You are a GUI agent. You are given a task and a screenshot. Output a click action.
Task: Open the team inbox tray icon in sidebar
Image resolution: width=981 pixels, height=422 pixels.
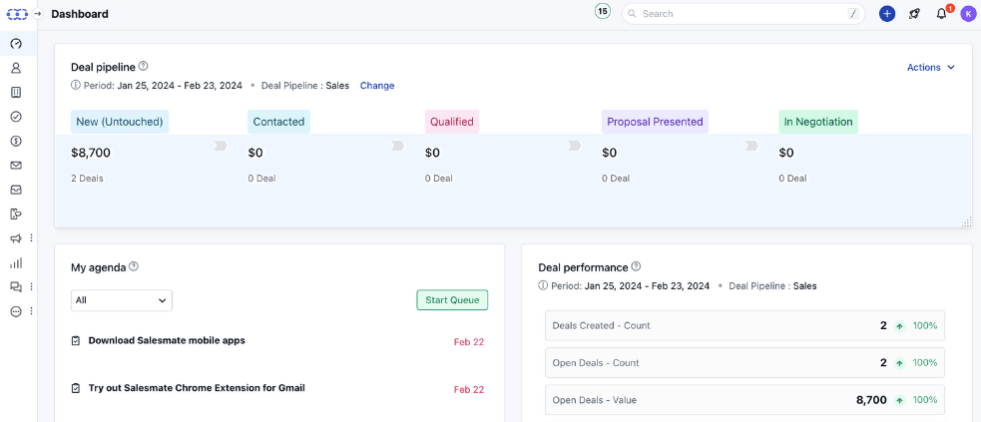coord(16,190)
